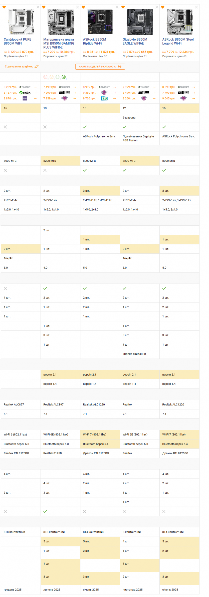Open price comparison with 52 offers for MSI
This screenshot has width=209, height=597.
point(55,56)
